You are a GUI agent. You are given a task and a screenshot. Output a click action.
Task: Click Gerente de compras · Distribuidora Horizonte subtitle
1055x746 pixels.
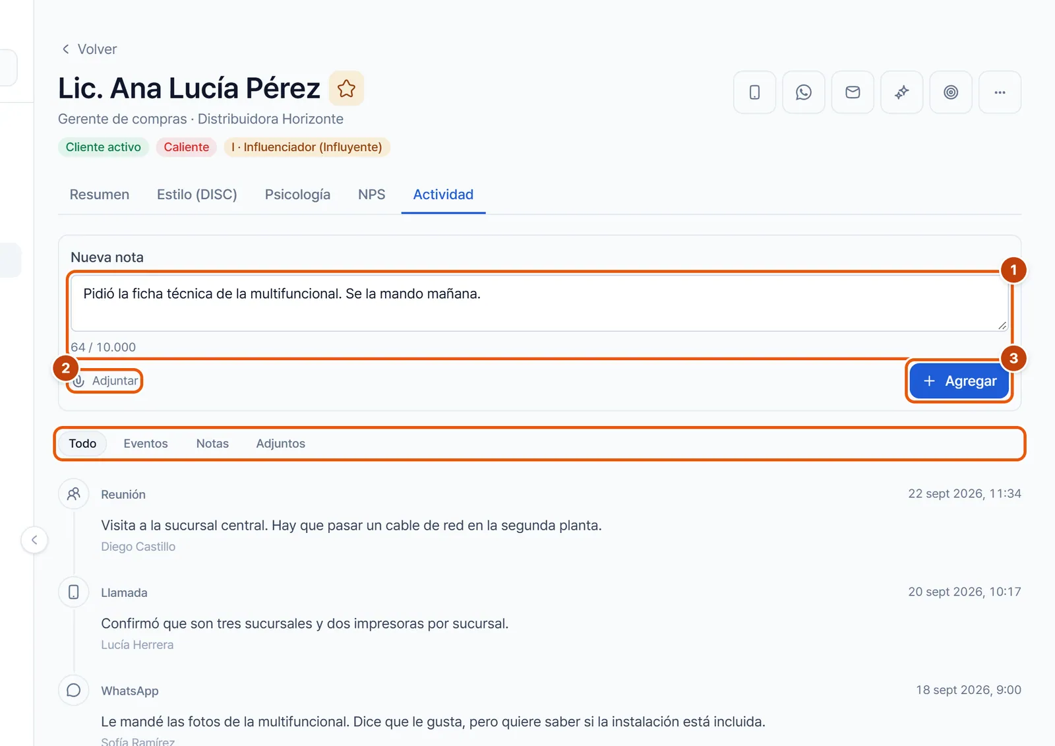[200, 119]
